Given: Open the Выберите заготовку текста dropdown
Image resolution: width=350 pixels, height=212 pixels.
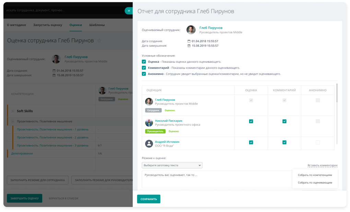Looking at the screenshot, I should pyautogui.click(x=172, y=165).
